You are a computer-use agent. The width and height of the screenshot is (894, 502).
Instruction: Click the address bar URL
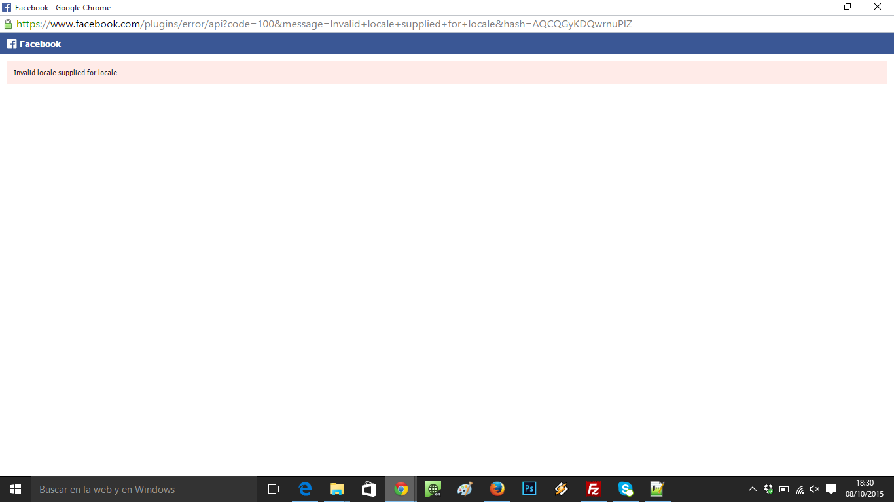tap(324, 24)
